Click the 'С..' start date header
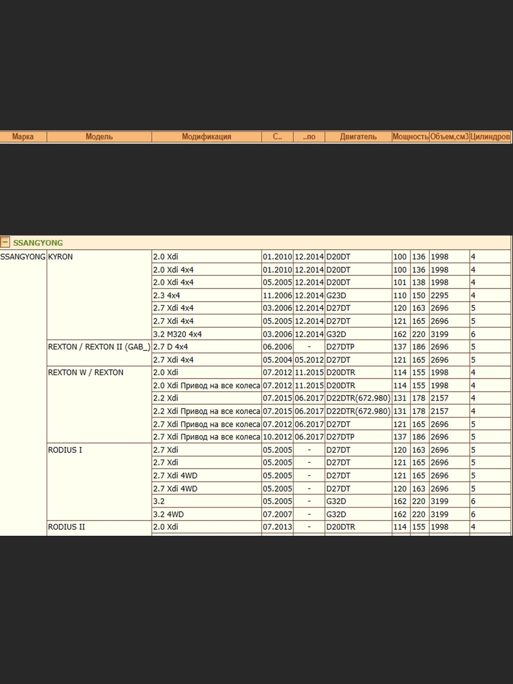 277,137
